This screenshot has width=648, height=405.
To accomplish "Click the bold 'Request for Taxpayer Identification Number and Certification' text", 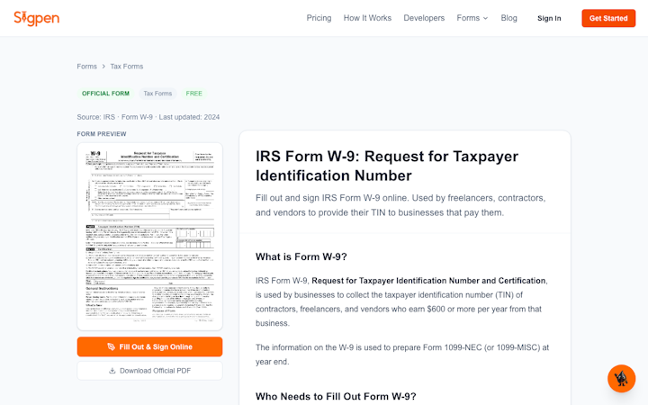I will click(428, 281).
